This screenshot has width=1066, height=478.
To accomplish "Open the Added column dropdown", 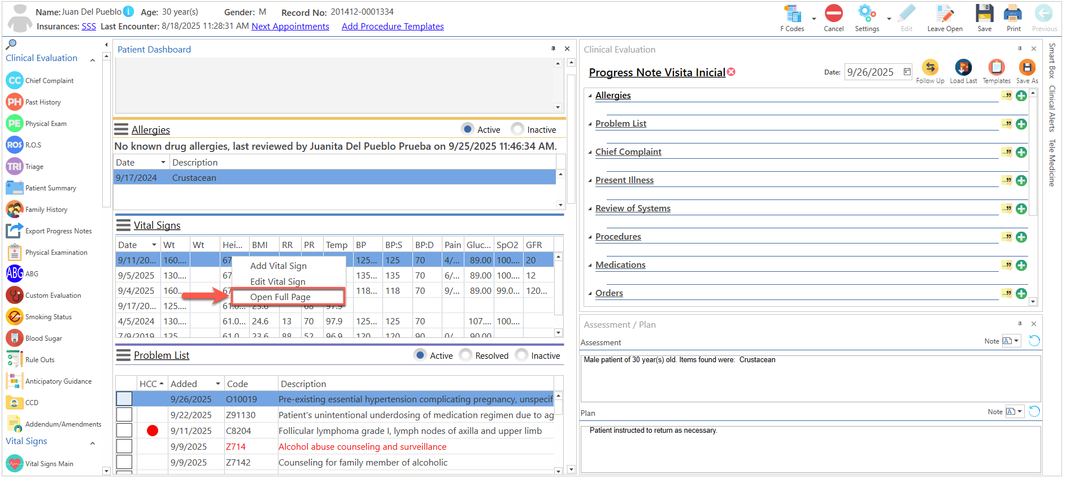I will 218,384.
